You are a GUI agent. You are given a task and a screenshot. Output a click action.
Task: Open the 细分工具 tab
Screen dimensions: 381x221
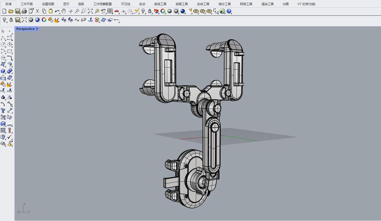(x=224, y=4)
